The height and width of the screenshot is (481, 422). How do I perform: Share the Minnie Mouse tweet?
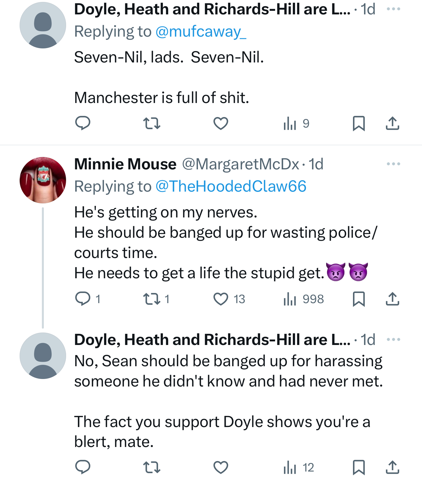click(392, 299)
